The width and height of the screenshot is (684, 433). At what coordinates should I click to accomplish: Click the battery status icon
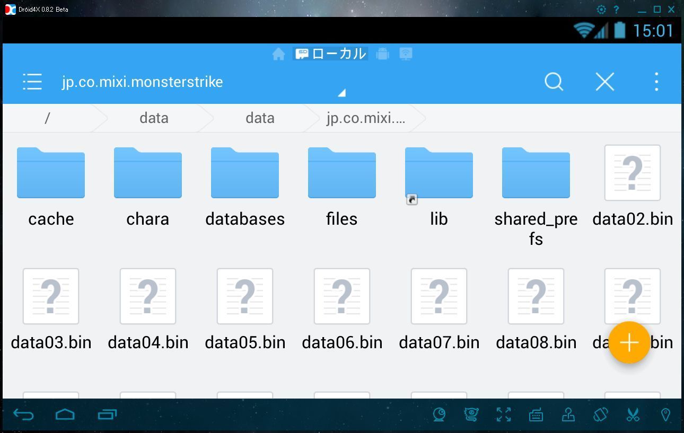(619, 30)
